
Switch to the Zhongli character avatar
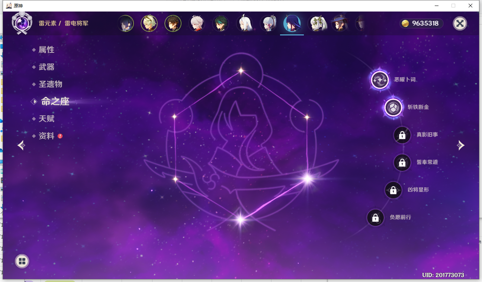tap(173, 23)
